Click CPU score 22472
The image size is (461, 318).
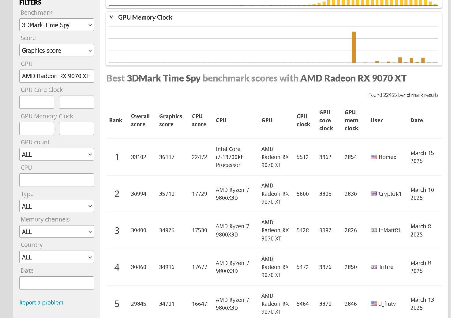click(x=200, y=157)
